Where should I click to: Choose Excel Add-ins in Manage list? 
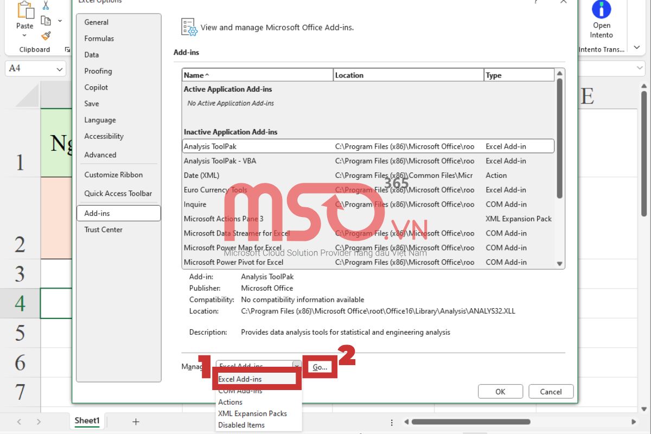[x=257, y=379]
